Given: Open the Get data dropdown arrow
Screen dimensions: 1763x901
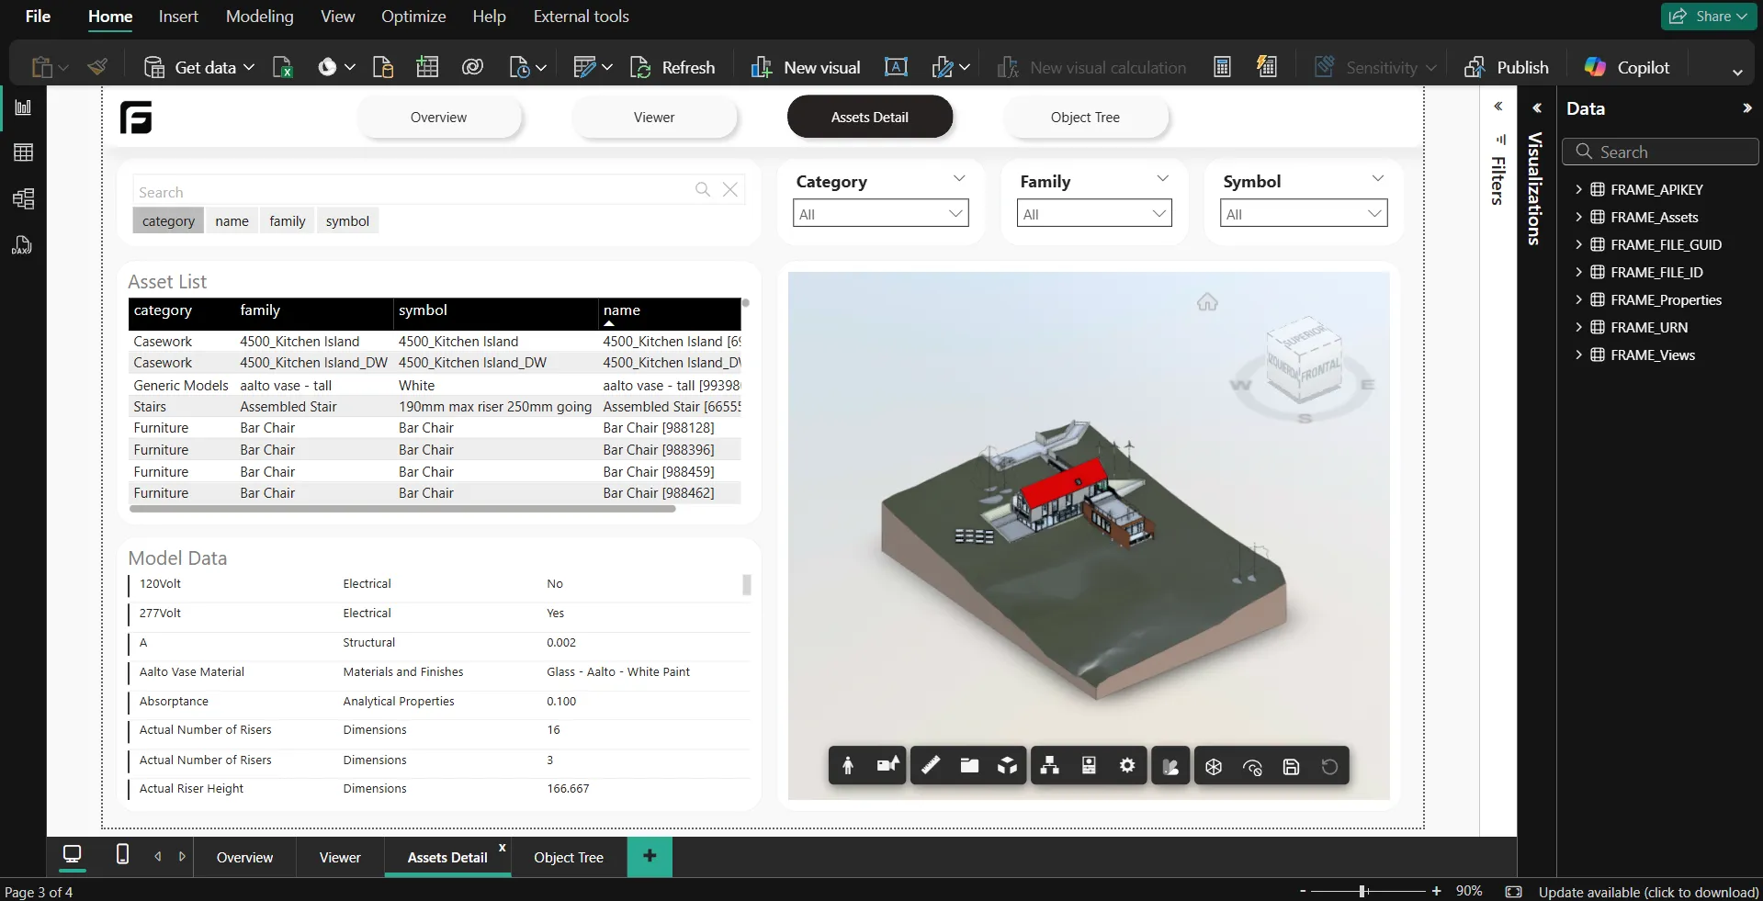Looking at the screenshot, I should pyautogui.click(x=249, y=67).
